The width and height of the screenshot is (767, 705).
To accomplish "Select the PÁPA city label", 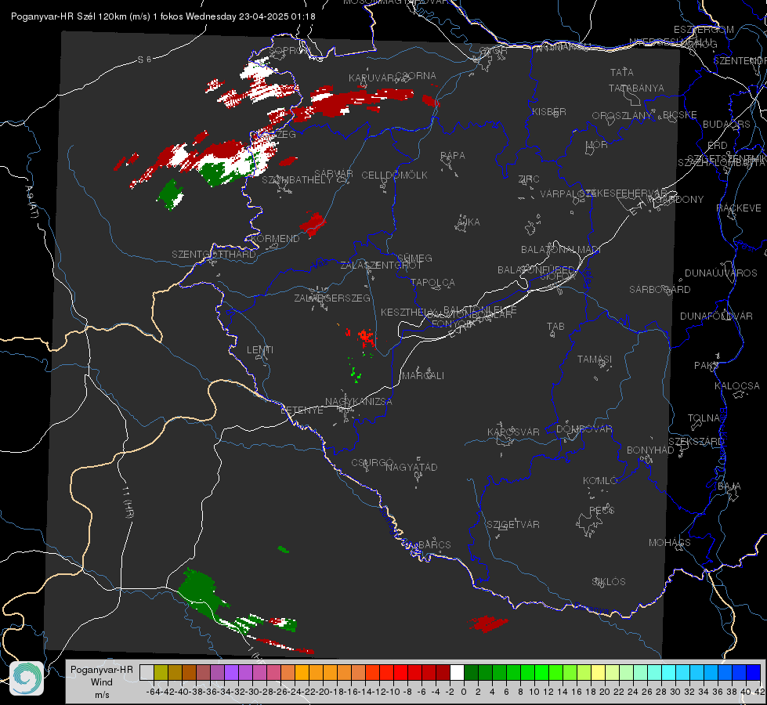I will (x=453, y=156).
